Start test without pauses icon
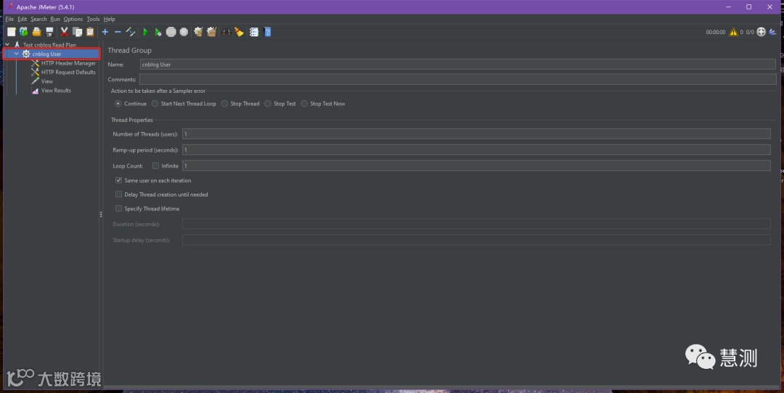 158,32
